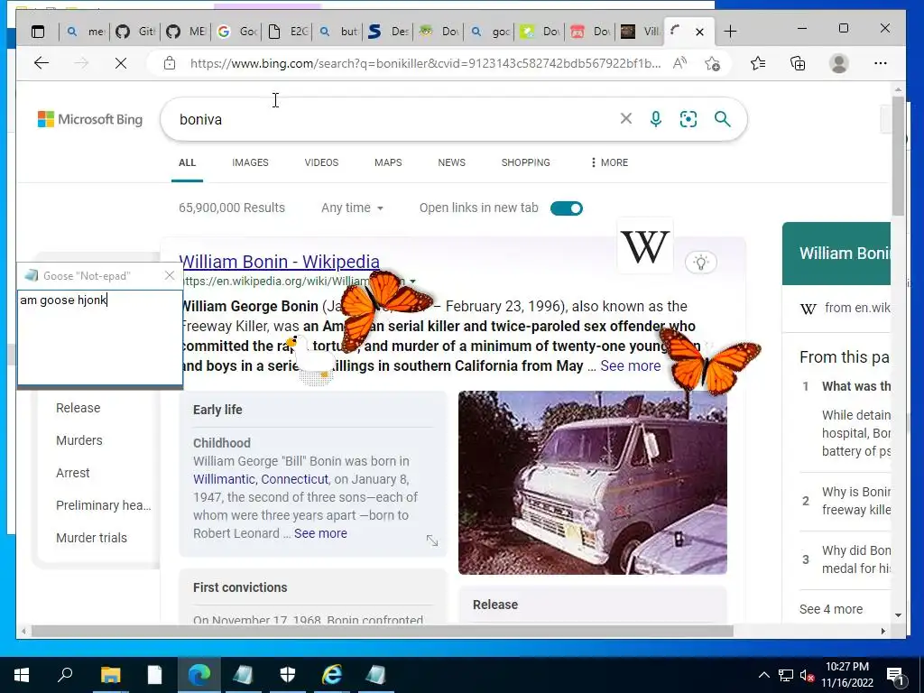Open the notification center icon
The width and height of the screenshot is (924, 693).
896,675
